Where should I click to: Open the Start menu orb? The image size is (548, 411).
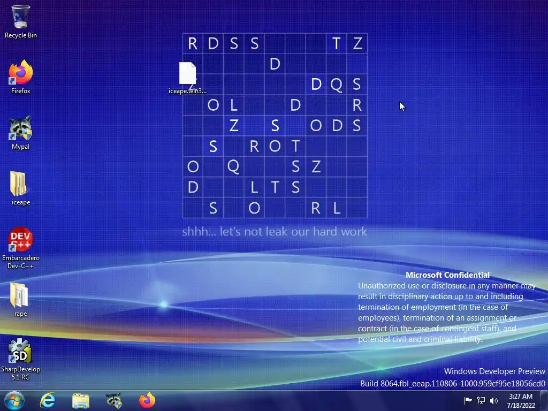tap(14, 400)
